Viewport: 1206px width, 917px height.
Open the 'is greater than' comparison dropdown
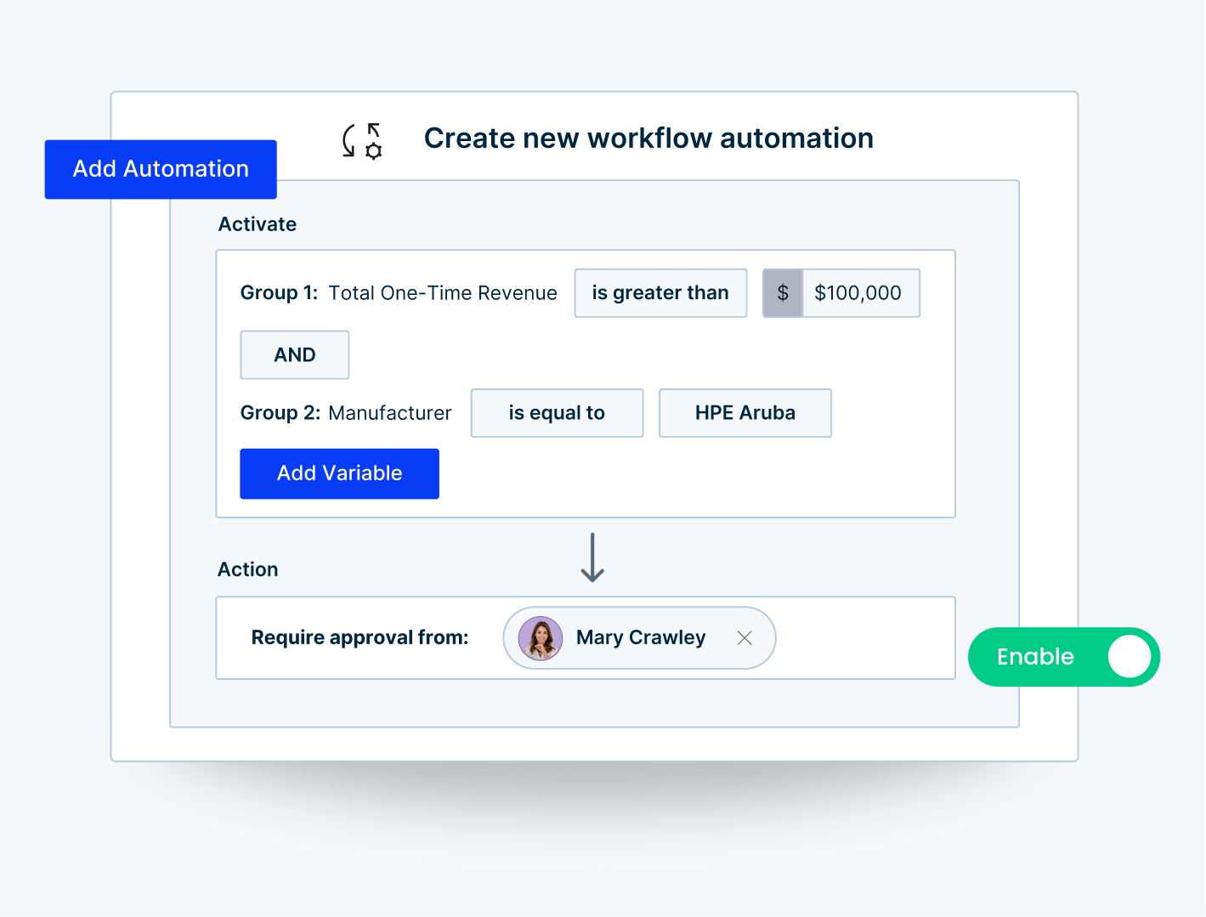click(x=660, y=292)
